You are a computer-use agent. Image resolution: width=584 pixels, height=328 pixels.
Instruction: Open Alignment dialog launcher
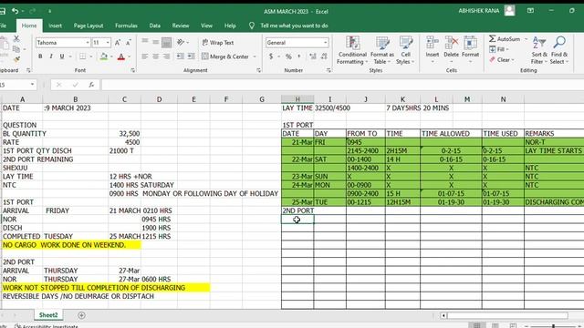click(x=259, y=70)
